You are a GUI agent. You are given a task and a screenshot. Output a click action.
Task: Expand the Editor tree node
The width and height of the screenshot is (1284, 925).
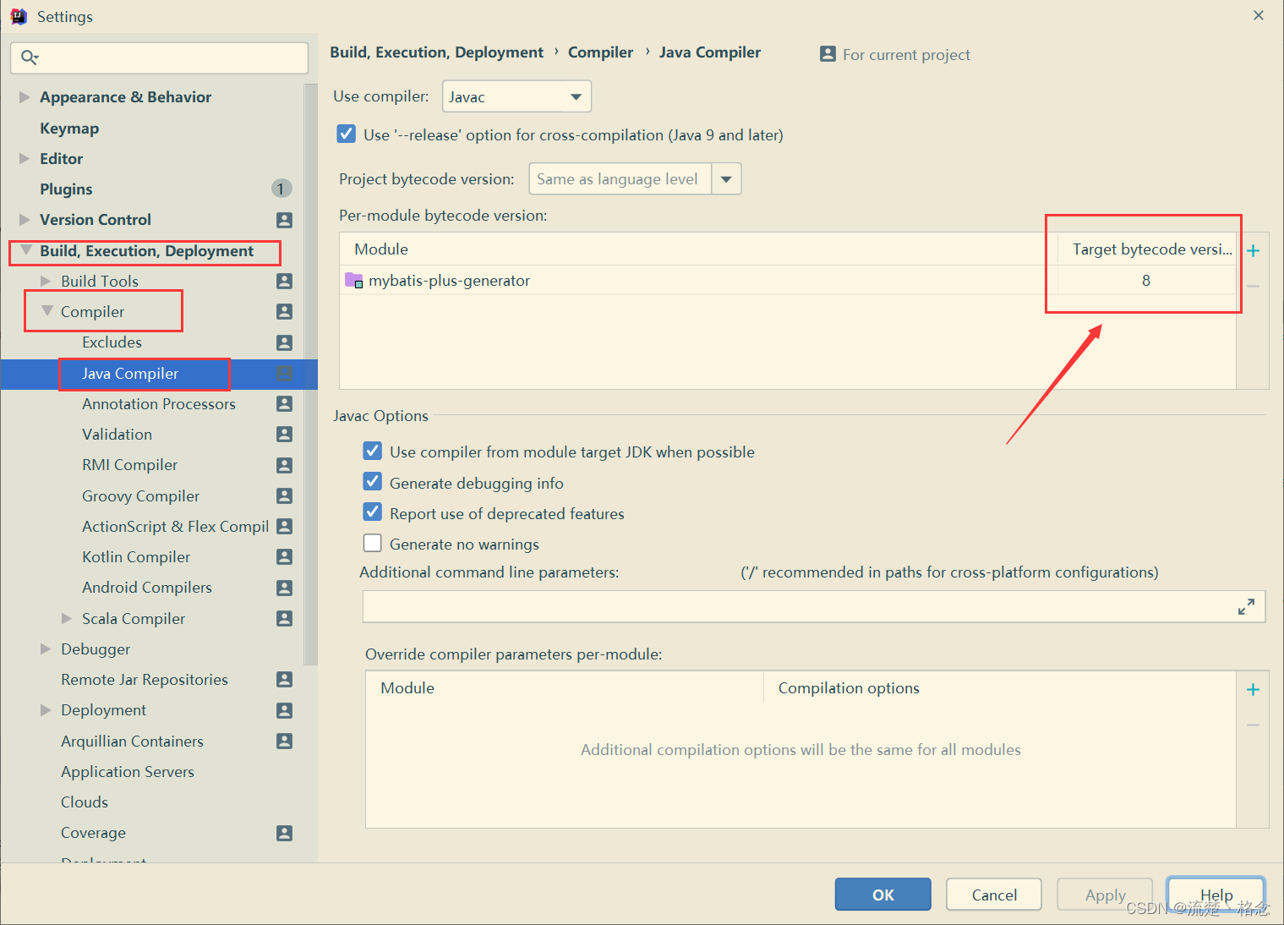tap(25, 159)
